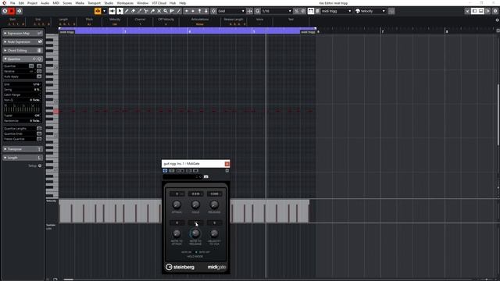Viewport: 500px width, 281px height.
Task: Expand the Expression Map section
Action: [23, 33]
